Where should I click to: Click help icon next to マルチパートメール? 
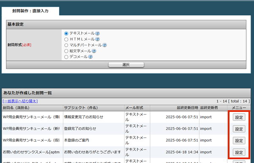pyautogui.click(x=105, y=45)
